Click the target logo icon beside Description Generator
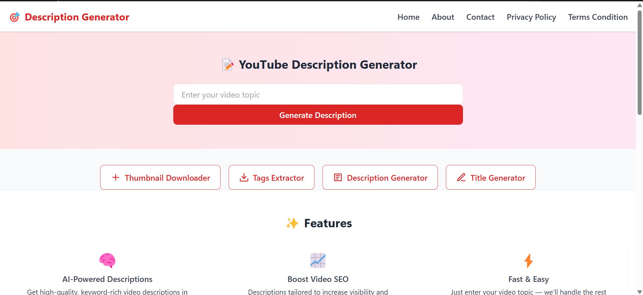This screenshot has width=643, height=295. click(x=15, y=17)
